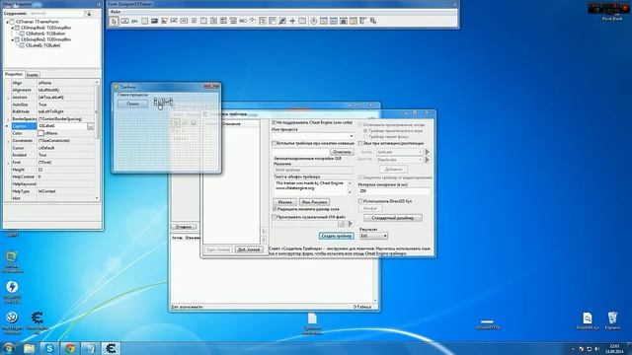Pick the clock-shaped Timer component
The height and width of the screenshot is (355, 632).
pos(314,21)
